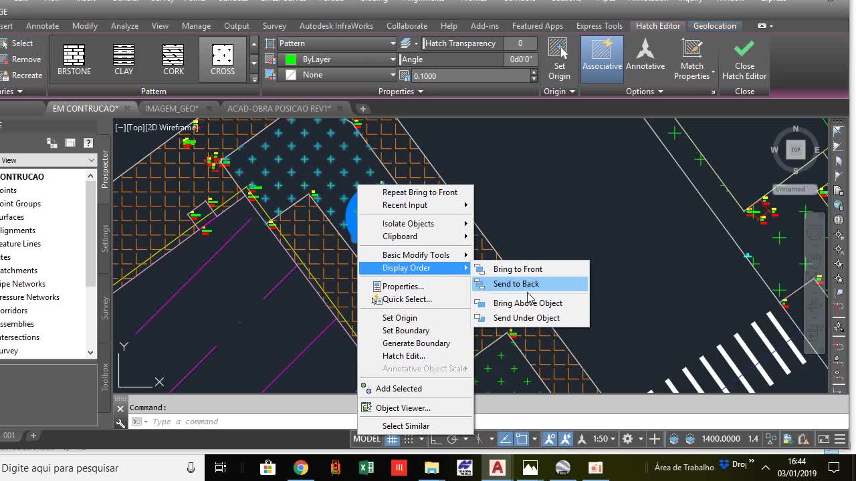Screen dimensions: 856x481
Task: Toggle the drawing grid display
Action: tap(393, 439)
